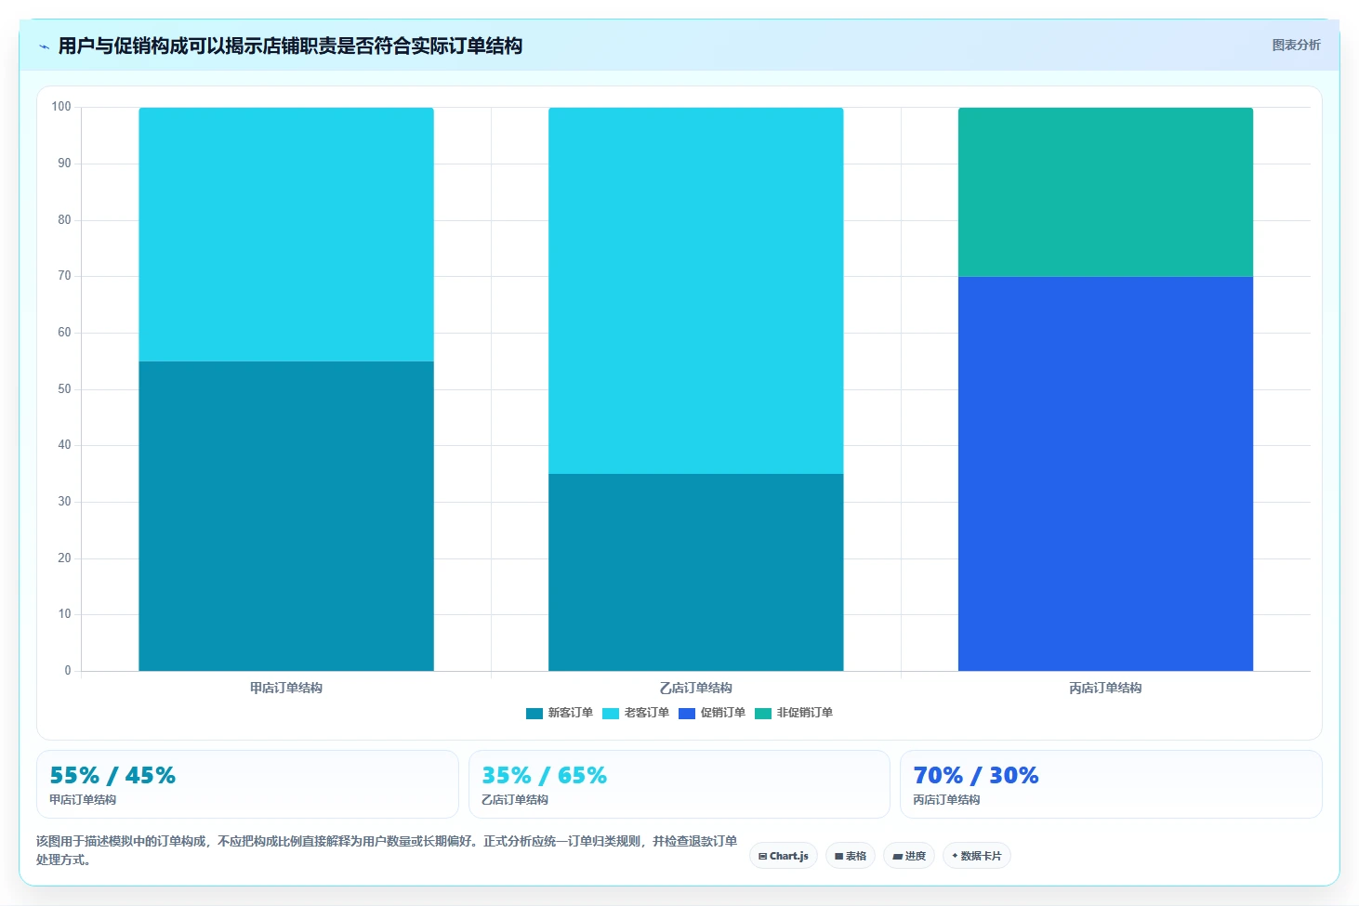Click the 表格 tag chip
Viewport: 1359px width, 906px height.
pyautogui.click(x=851, y=856)
